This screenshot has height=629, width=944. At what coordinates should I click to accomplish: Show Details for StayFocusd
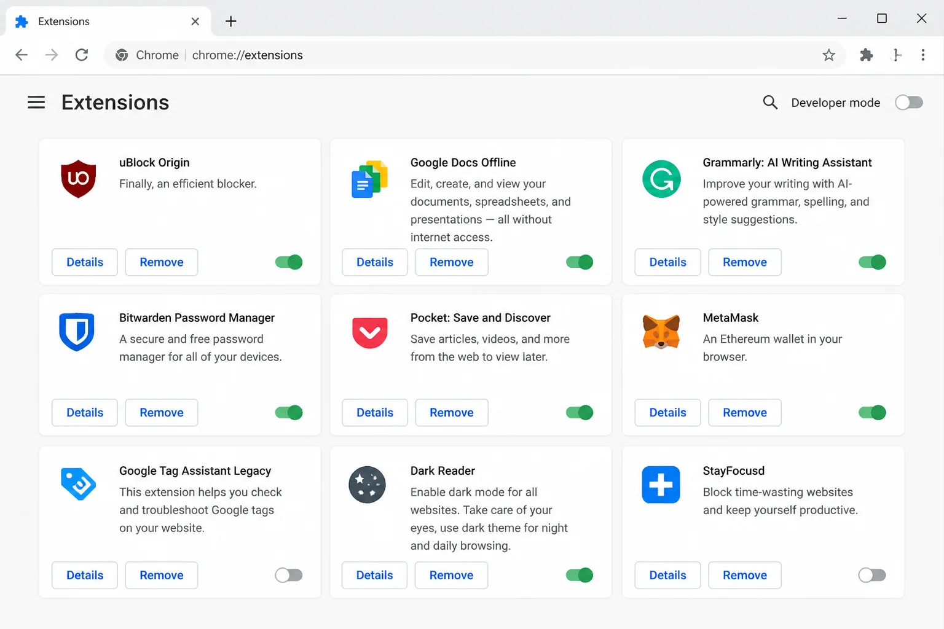click(667, 575)
